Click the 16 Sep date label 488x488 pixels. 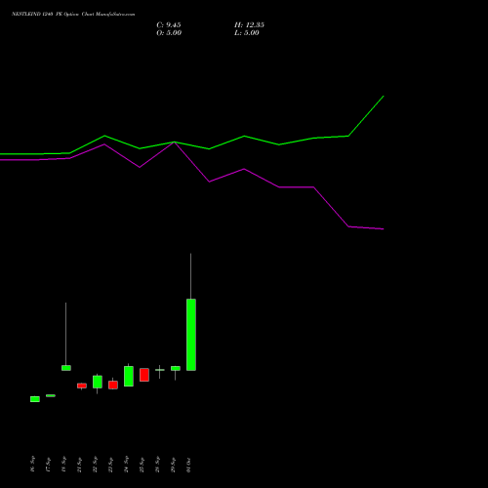coord(32,465)
